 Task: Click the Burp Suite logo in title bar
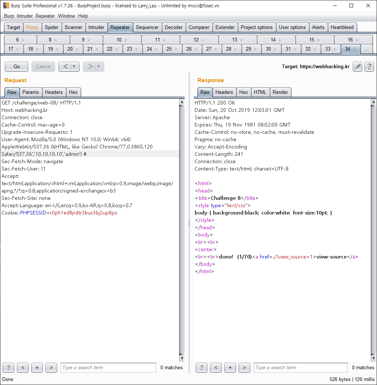click(6, 5)
